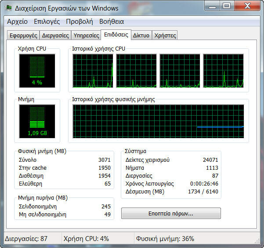This screenshot has width=264, height=248.
Task: Click the Σύνολo value 3071
Action: pos(105,160)
